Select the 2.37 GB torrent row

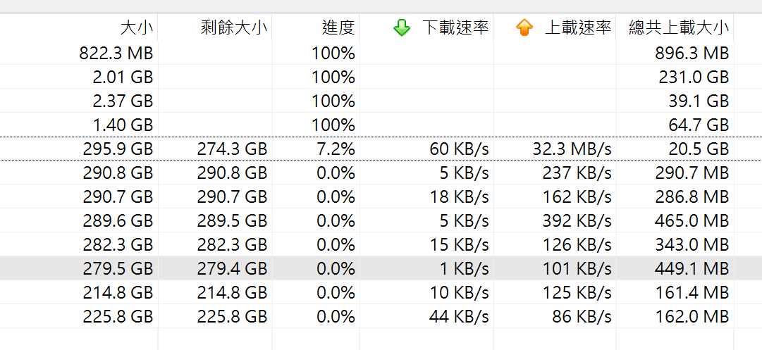pos(381,101)
